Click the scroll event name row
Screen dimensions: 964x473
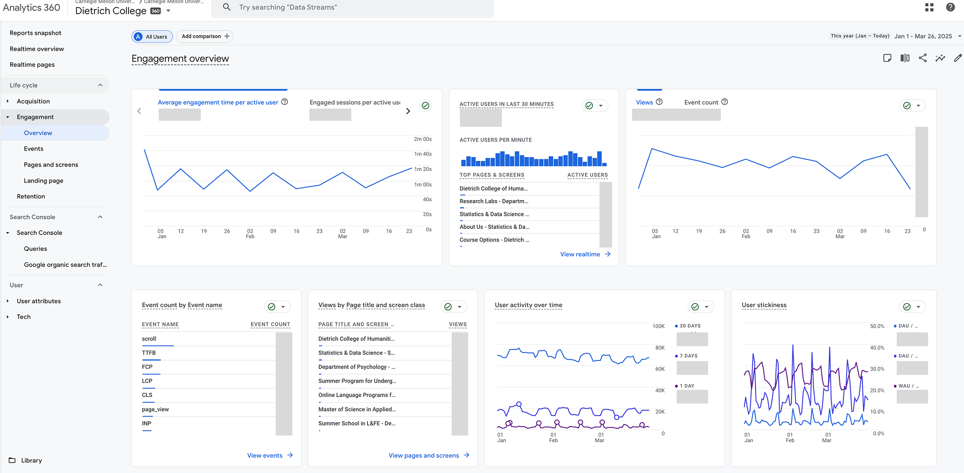point(217,339)
